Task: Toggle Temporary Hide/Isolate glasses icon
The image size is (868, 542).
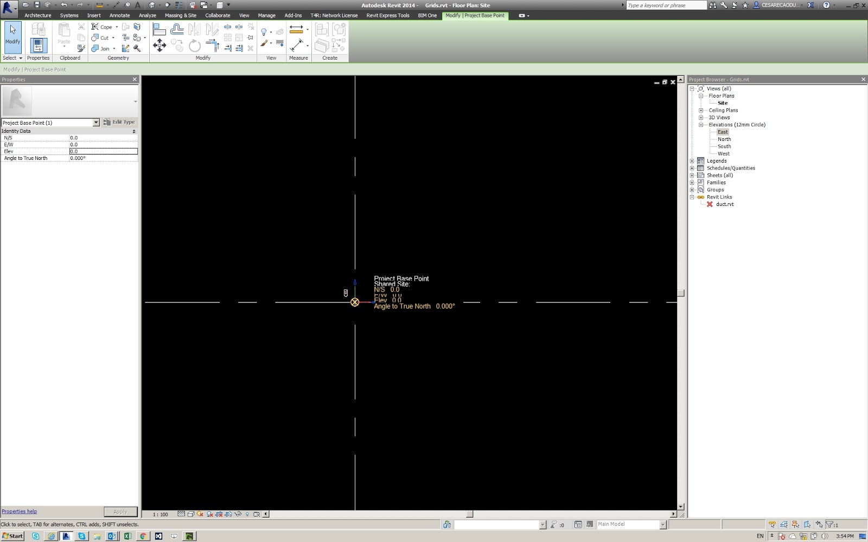Action: [x=238, y=514]
